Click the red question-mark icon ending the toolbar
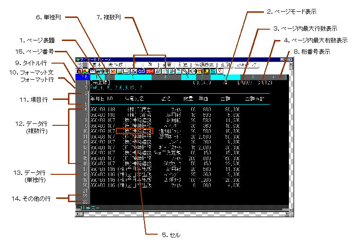This screenshot has width=355, height=245. click(220, 71)
